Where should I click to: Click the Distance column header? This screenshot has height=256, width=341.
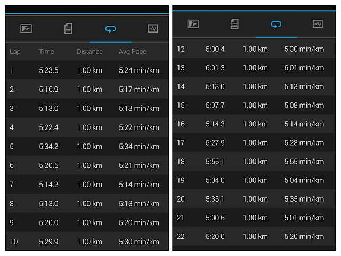(90, 52)
